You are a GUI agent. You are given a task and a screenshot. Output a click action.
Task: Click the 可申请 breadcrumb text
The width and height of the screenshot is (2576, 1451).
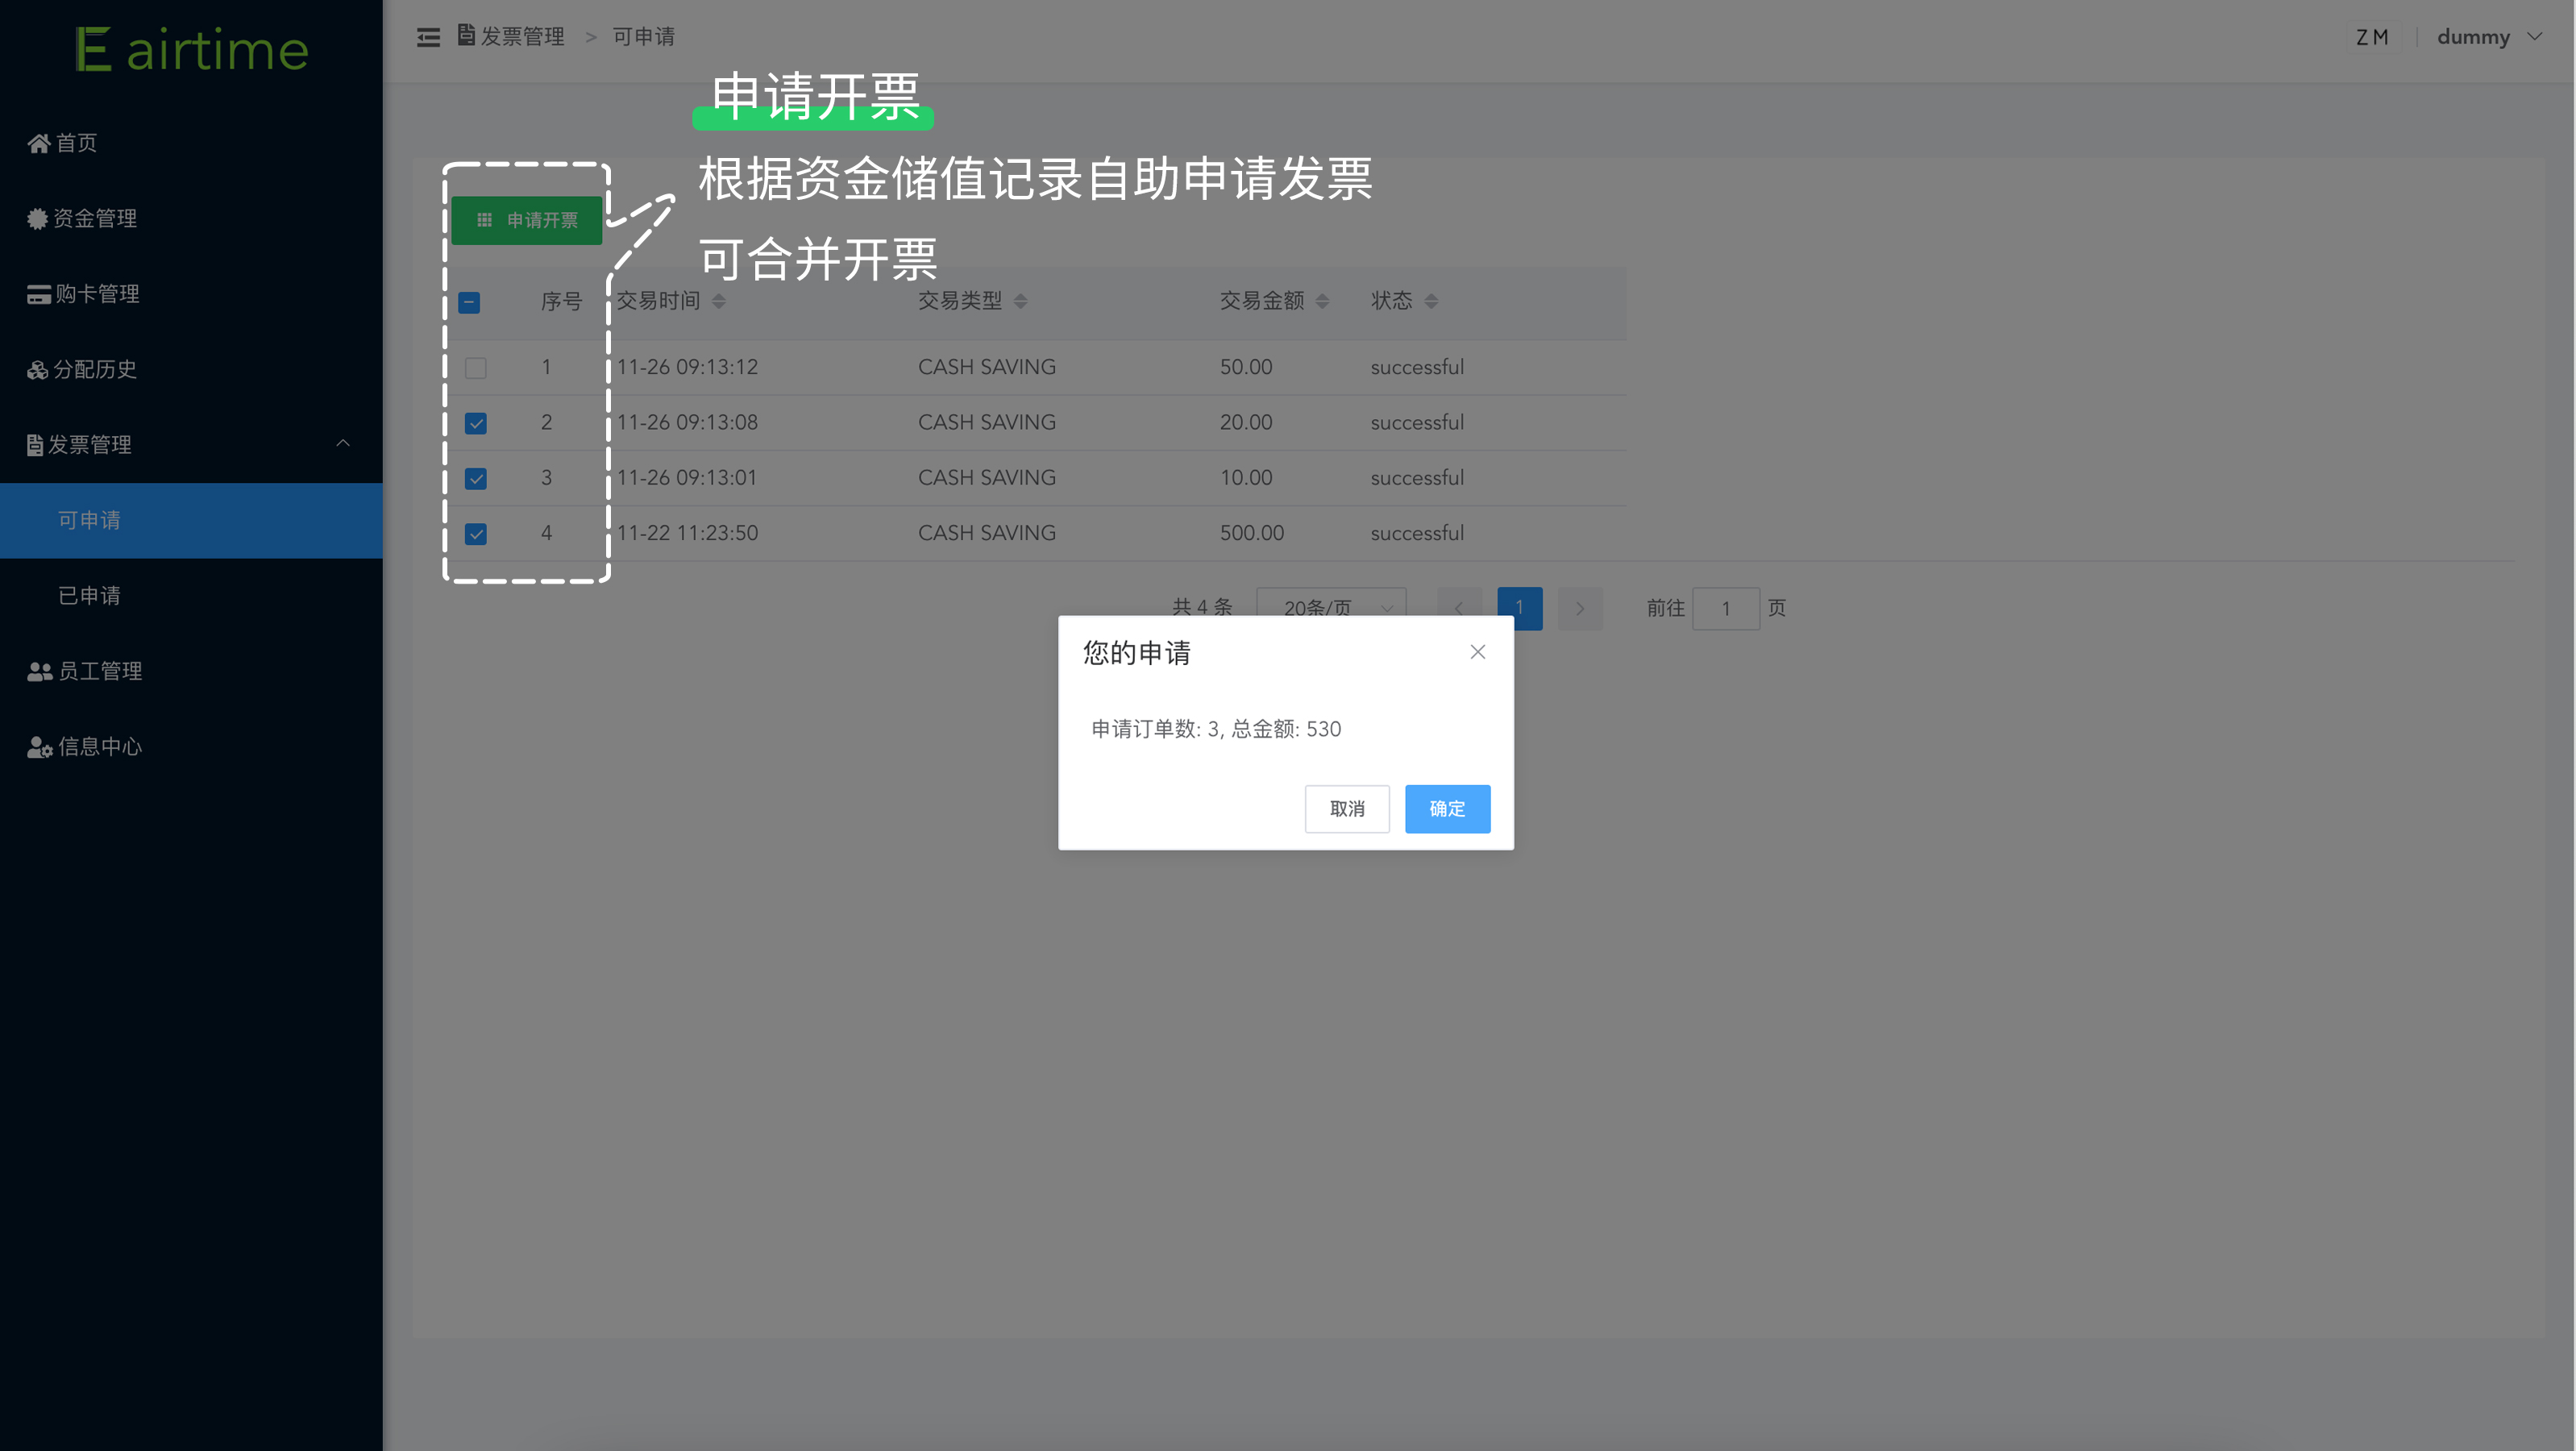tap(644, 37)
